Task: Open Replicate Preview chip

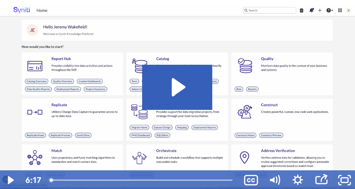Action: [x=61, y=135]
